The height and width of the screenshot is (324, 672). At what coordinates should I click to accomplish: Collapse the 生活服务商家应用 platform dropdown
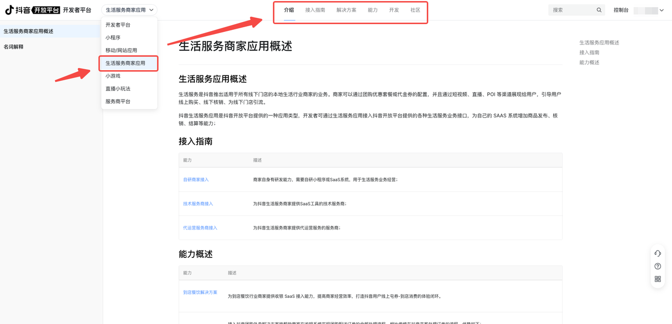tap(129, 10)
